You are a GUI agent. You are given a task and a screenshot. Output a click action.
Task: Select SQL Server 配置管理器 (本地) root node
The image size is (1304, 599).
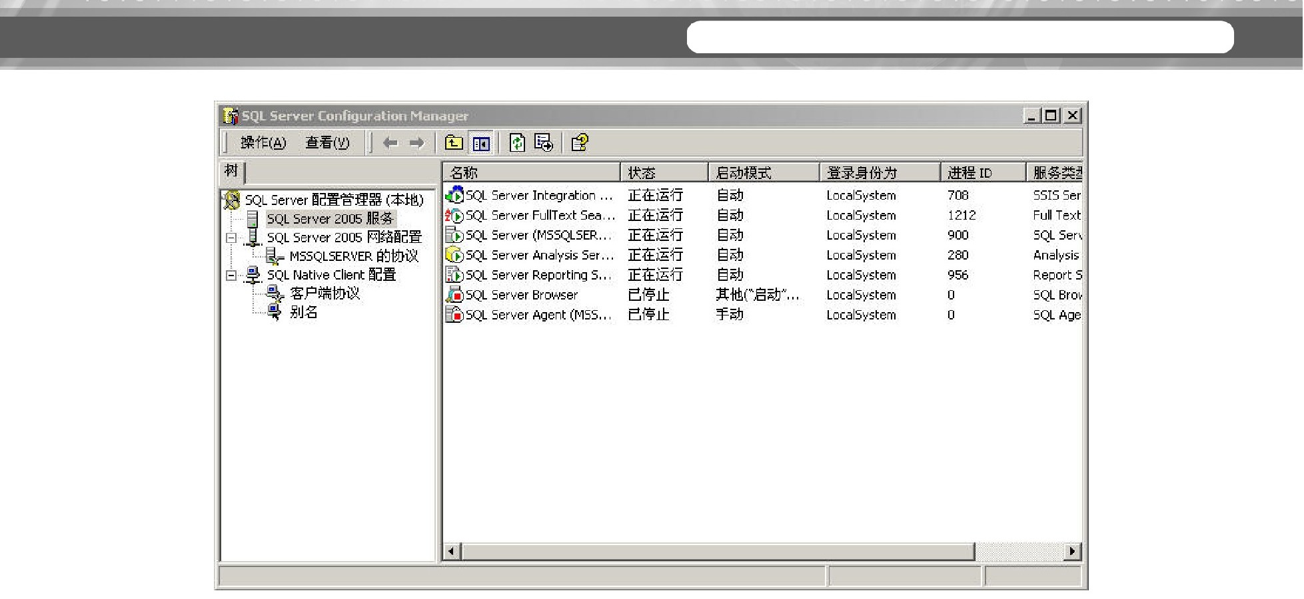334,200
